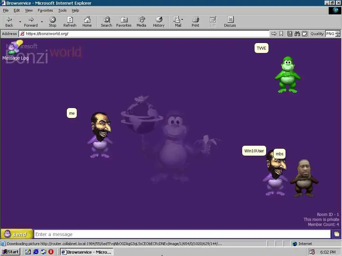This screenshot has height=256, width=342.
Task: Expand the Forward history dropdown arrow
Action: click(x=42, y=22)
